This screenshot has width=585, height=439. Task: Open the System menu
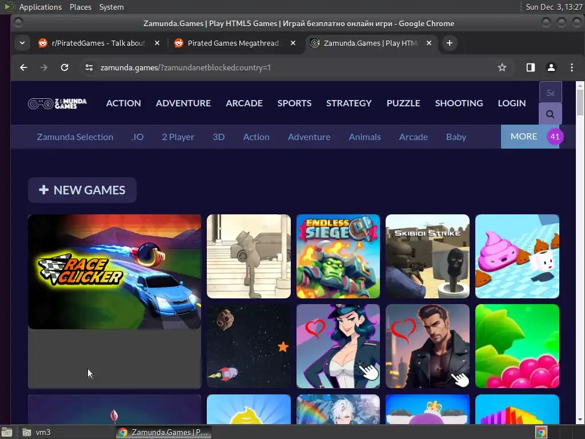click(x=111, y=7)
